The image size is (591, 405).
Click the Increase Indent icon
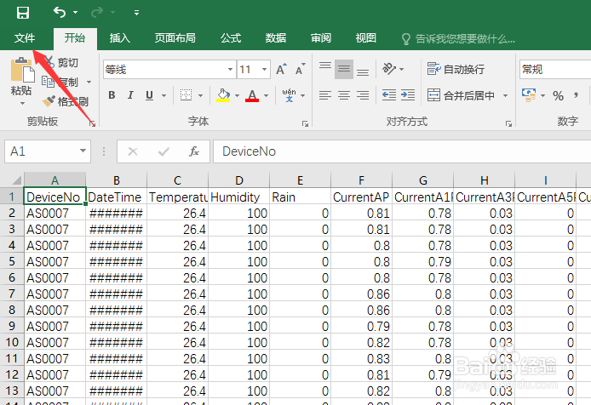coord(408,95)
